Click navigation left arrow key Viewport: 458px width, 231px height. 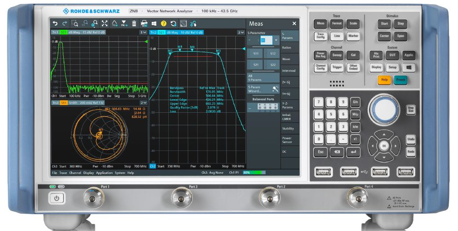(372, 146)
